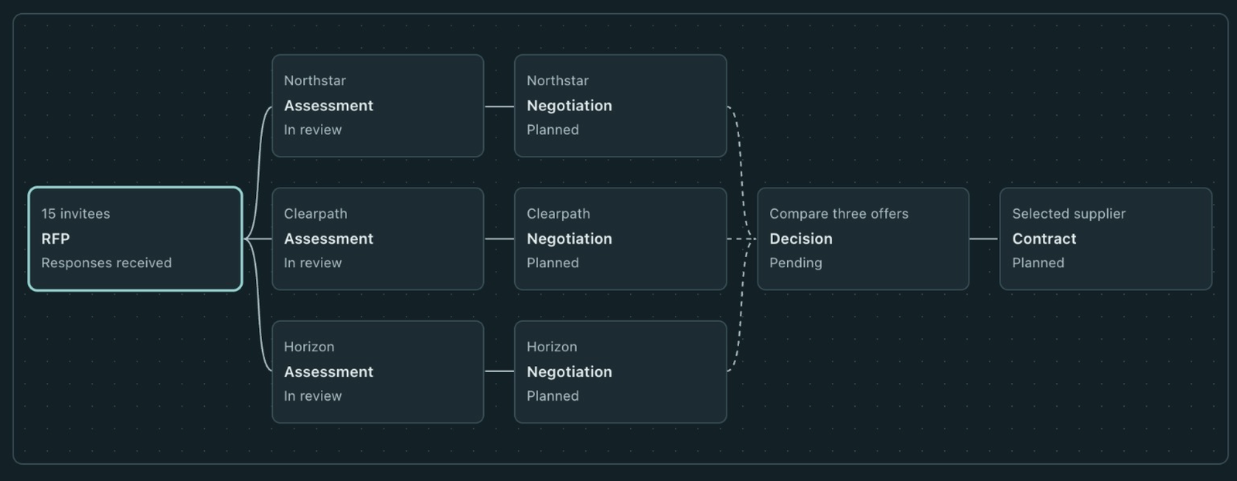Click connector between Northstar Assessment and Negotiation
The width and height of the screenshot is (1237, 481).
click(x=499, y=106)
